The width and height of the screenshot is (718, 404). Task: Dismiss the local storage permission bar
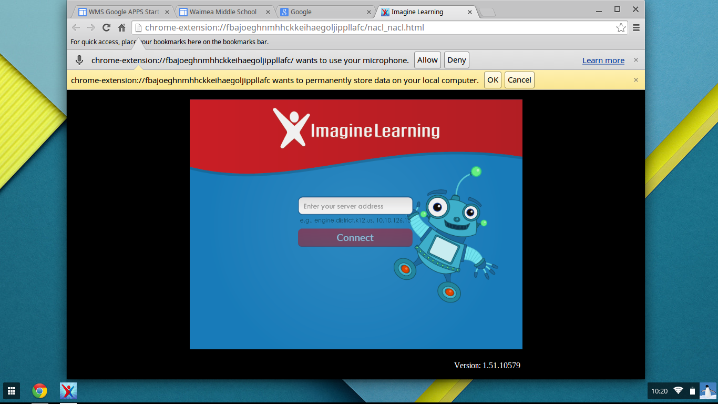(x=635, y=80)
